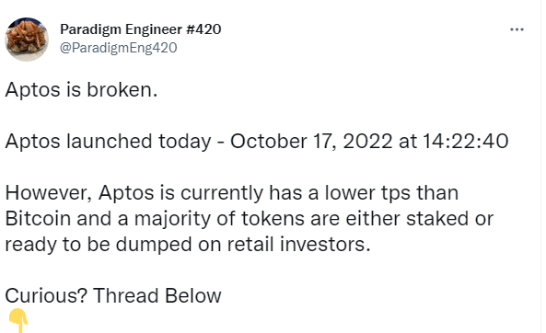Click the timestamp 14:22:40 in the tweet
The width and height of the screenshot is (546, 333).
click(x=466, y=142)
